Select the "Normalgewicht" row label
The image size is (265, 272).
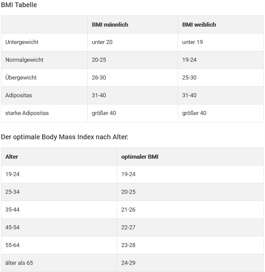pyautogui.click(x=24, y=60)
